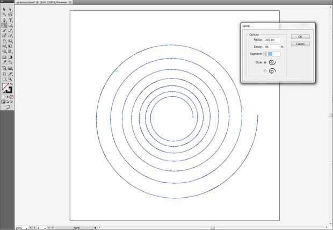The image size is (333, 230).
Task: Select the Rectangle shape tool
Action: pyautogui.click(x=10, y=25)
